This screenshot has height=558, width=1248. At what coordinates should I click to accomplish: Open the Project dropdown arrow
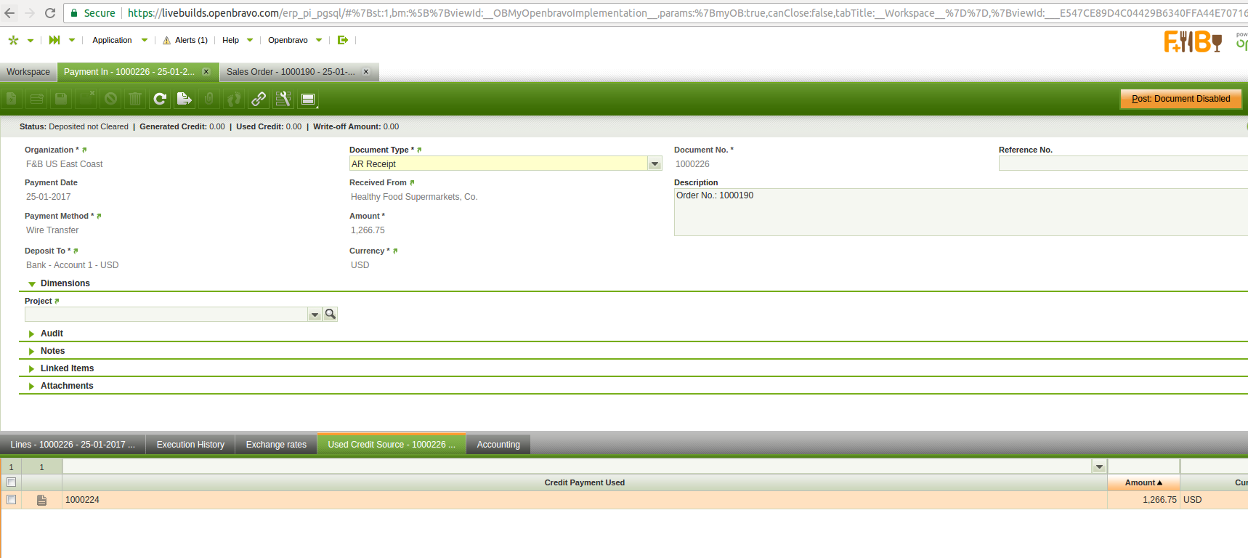315,314
